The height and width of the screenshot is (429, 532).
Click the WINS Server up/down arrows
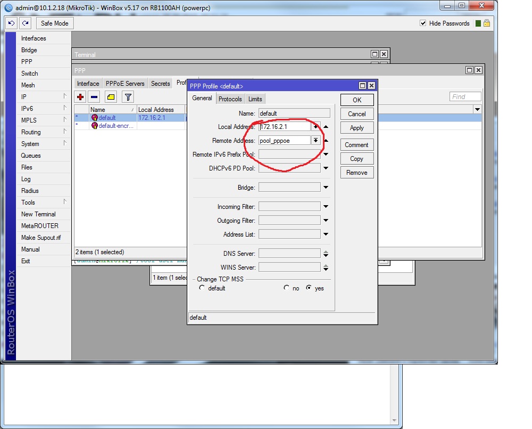[x=326, y=268]
